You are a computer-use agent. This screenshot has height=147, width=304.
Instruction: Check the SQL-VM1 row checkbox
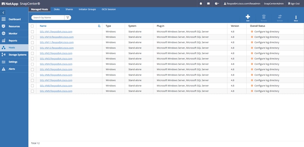pyautogui.click(x=32, y=32)
